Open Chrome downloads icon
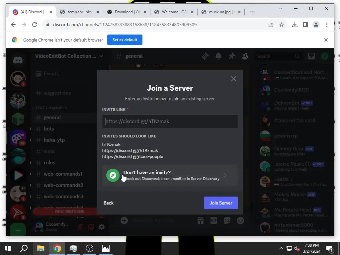 pyautogui.click(x=295, y=25)
